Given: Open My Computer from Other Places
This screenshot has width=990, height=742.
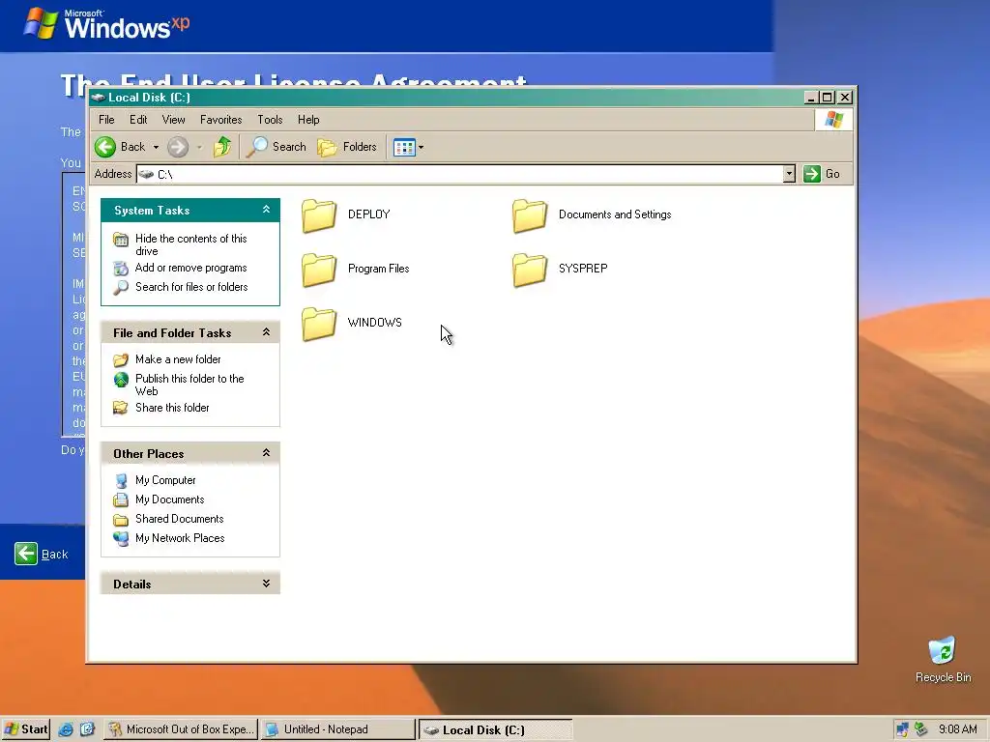Looking at the screenshot, I should tap(165, 481).
